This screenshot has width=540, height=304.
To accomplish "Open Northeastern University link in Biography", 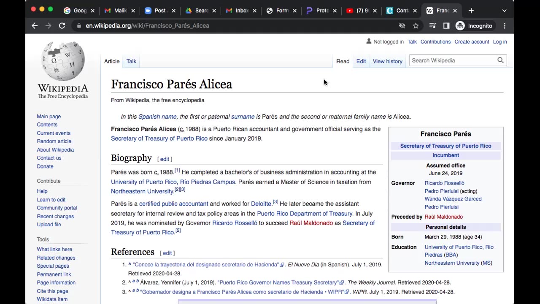I will pyautogui.click(x=142, y=192).
